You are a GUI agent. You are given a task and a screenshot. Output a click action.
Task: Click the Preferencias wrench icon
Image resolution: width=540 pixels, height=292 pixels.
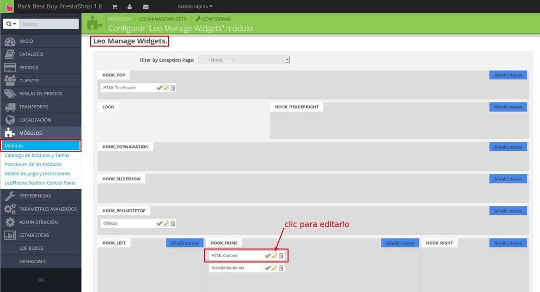(10, 196)
